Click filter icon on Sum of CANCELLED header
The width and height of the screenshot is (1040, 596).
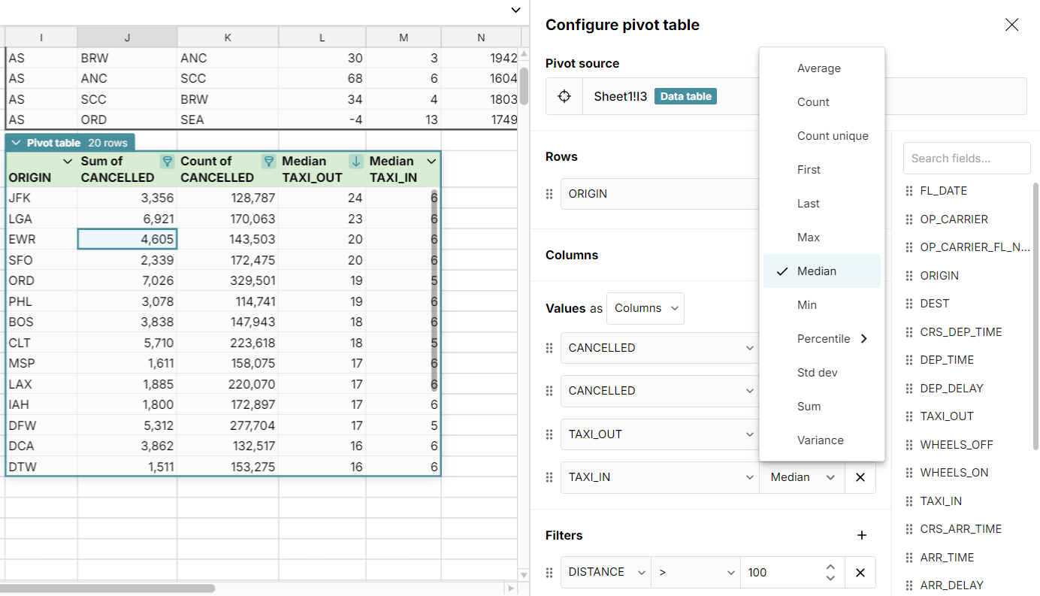point(168,162)
